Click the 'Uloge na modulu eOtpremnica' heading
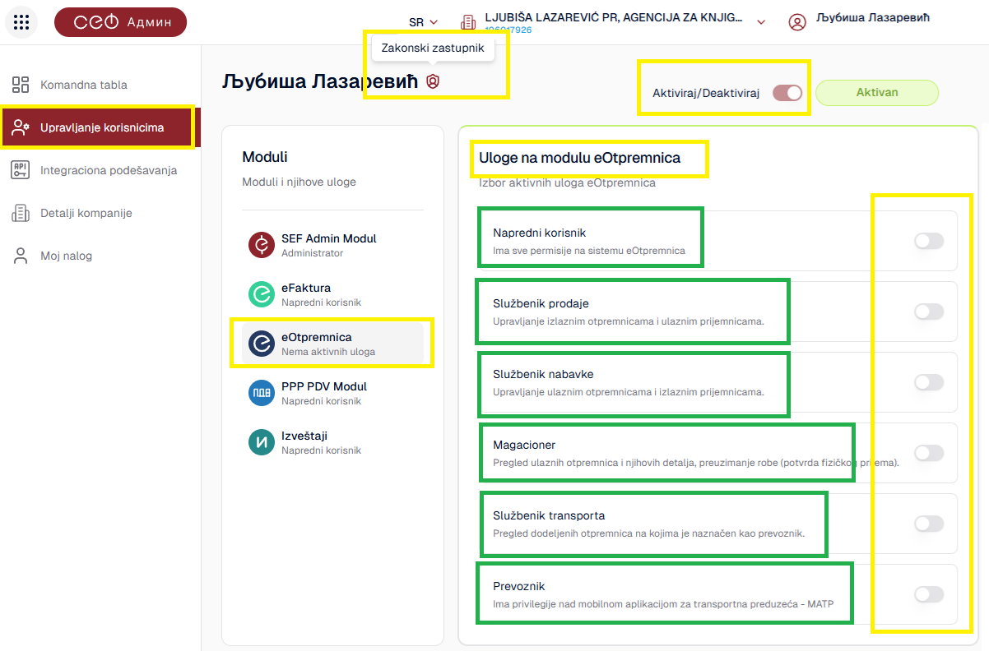 tap(579, 158)
